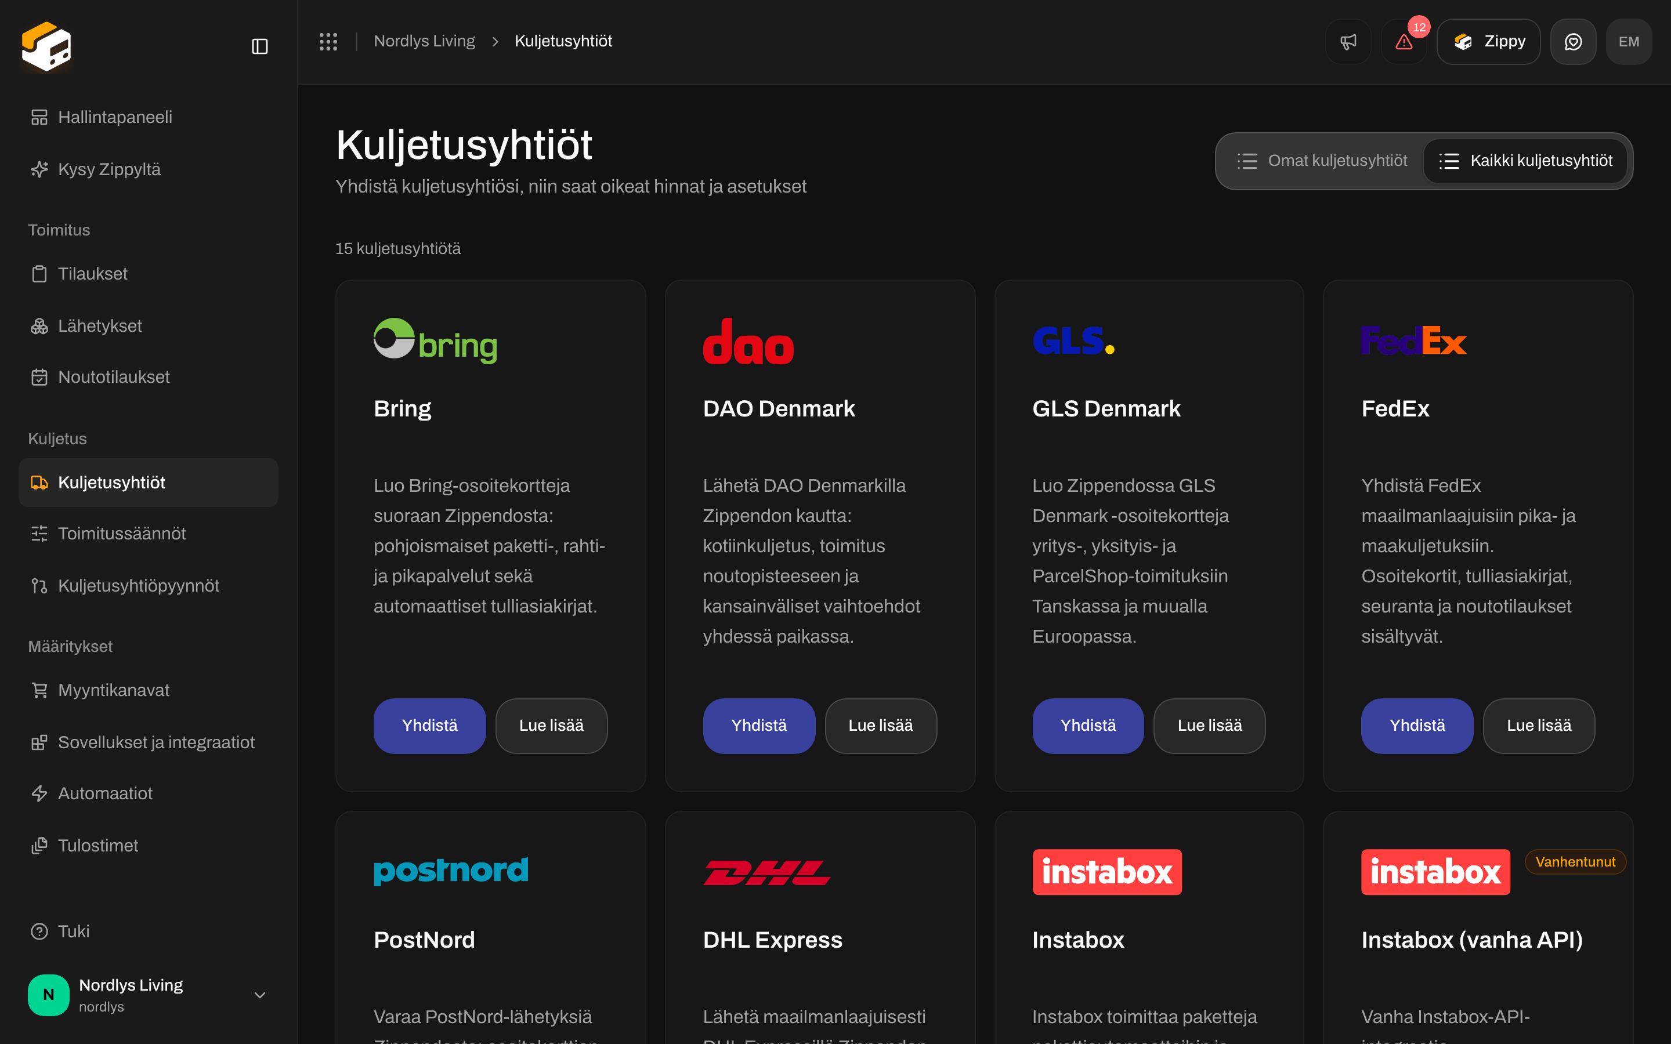The height and width of the screenshot is (1044, 1671).
Task: Open the apps grid menu icon
Action: point(328,41)
